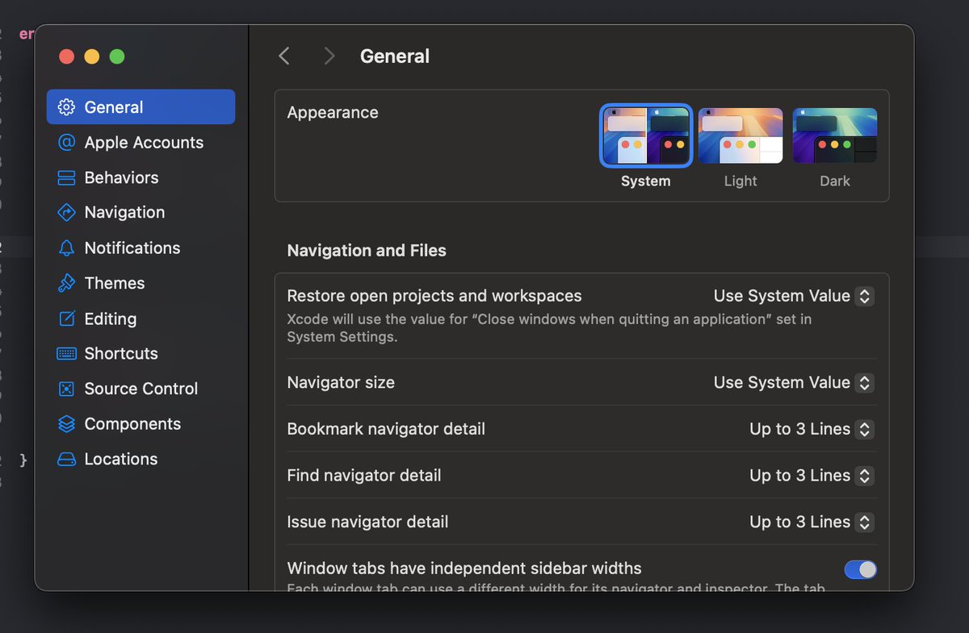Click the General gear icon in sidebar
Screen dimensions: 969x633
point(67,107)
